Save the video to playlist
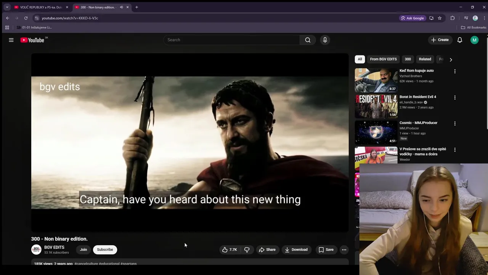 (326, 249)
